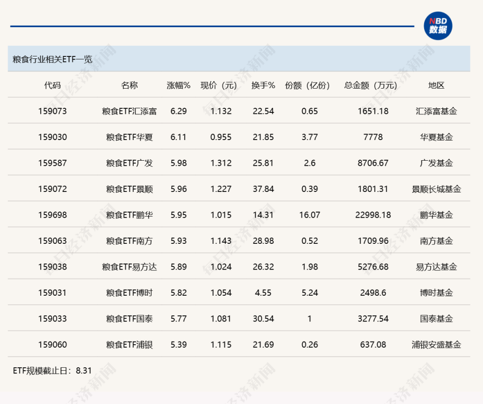Click the NBD数据 logo badge

[438, 26]
